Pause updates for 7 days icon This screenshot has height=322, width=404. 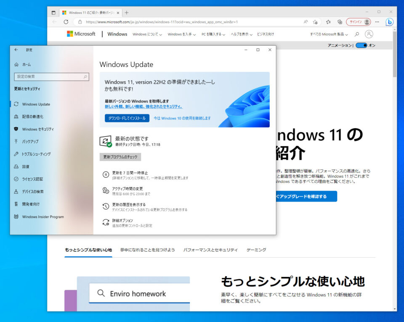[x=106, y=174]
